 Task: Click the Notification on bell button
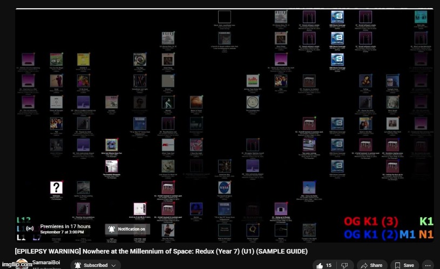click(x=127, y=229)
